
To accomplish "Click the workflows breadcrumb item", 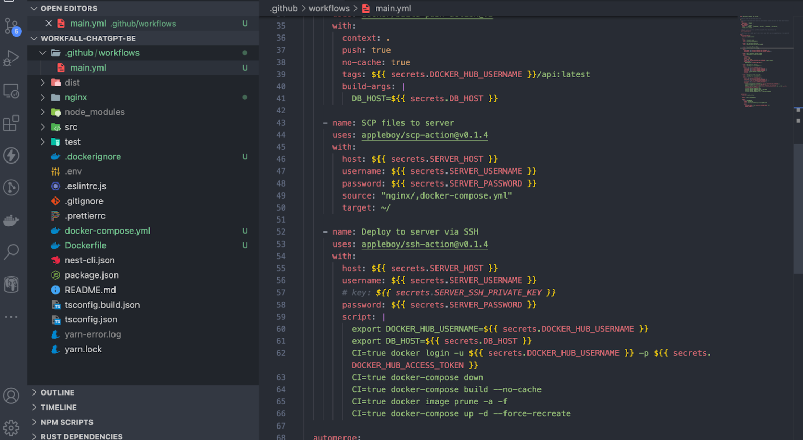I will (329, 8).
